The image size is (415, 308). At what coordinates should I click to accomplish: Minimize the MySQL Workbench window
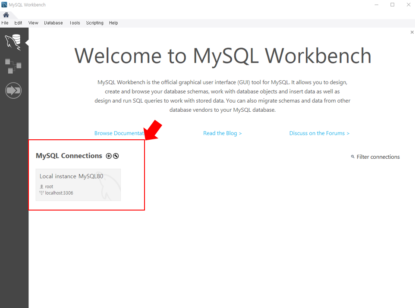point(376,5)
